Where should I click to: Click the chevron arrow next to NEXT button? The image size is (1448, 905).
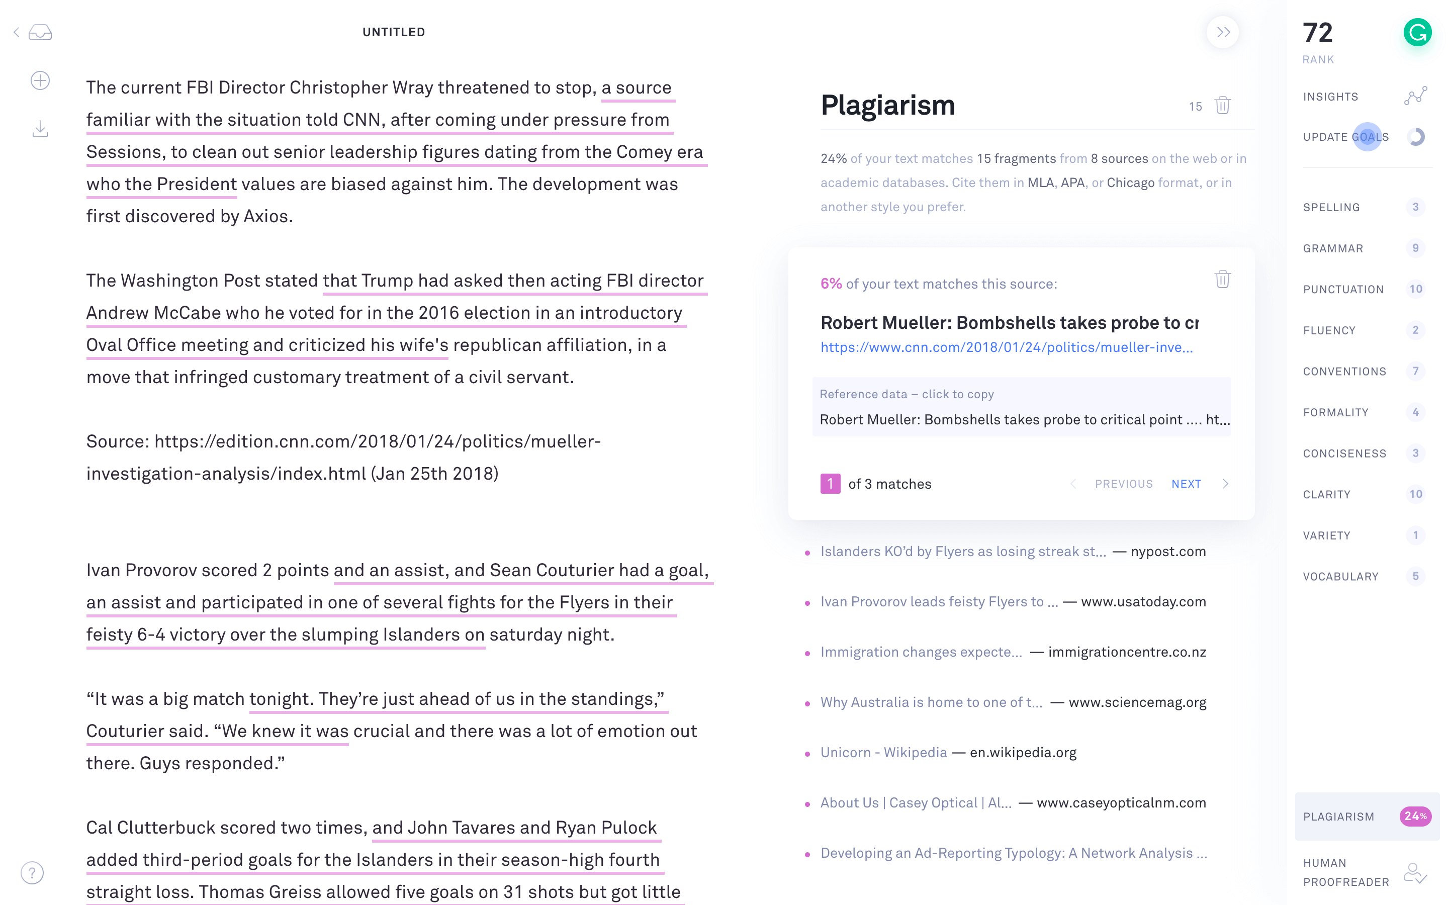(1225, 484)
